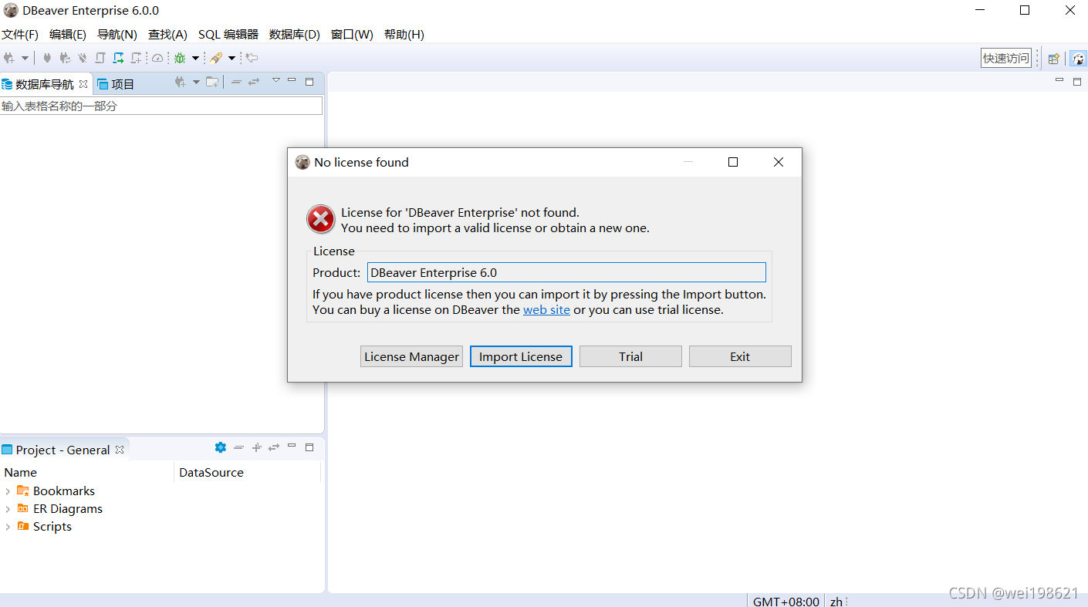Open the dropdown arrow next to Debug bug
The image size is (1088, 607).
pos(195,58)
